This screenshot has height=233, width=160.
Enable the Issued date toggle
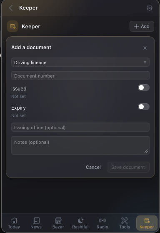[x=143, y=88]
